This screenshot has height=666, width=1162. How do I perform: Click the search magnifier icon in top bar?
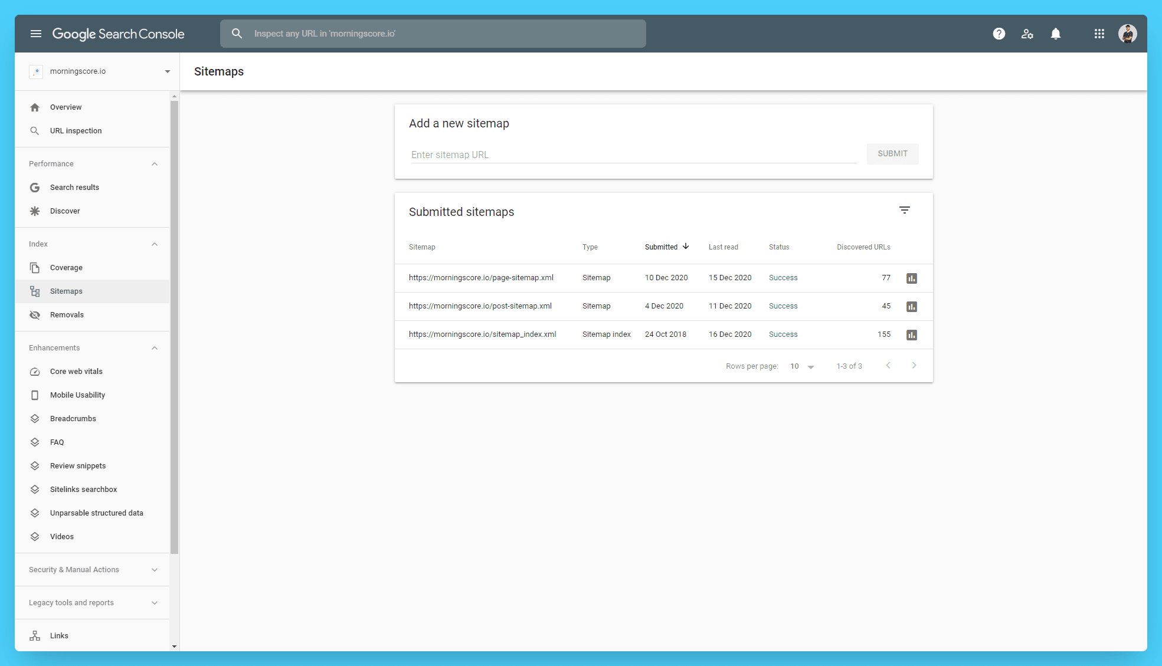pyautogui.click(x=237, y=34)
